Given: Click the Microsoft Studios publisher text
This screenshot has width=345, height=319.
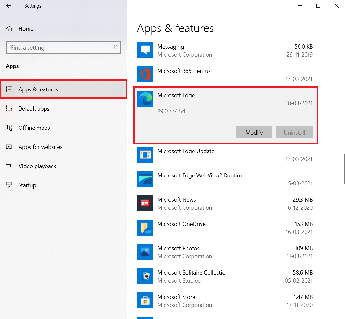Looking at the screenshot, I should pos(179,281).
